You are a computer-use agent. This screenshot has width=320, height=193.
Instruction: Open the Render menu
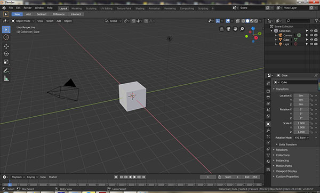click(28, 8)
